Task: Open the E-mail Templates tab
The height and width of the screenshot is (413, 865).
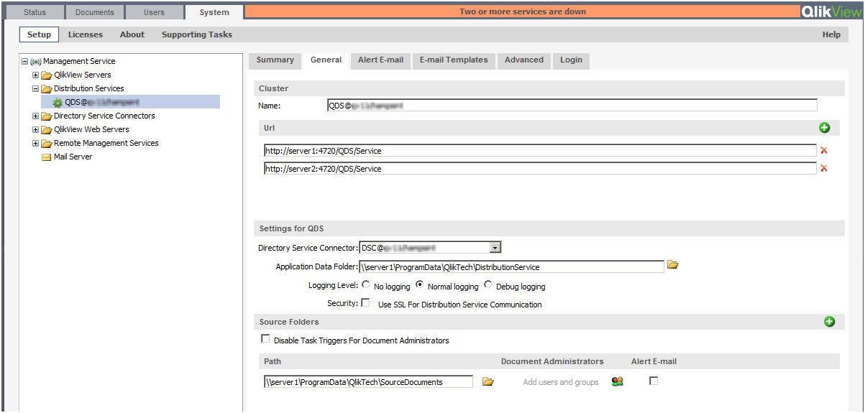Action: click(454, 60)
